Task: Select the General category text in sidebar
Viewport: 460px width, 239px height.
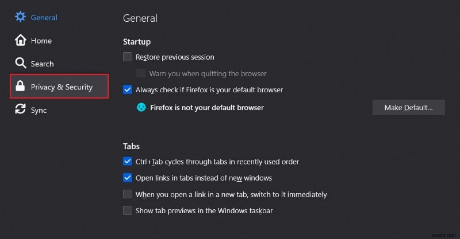Action: [44, 17]
